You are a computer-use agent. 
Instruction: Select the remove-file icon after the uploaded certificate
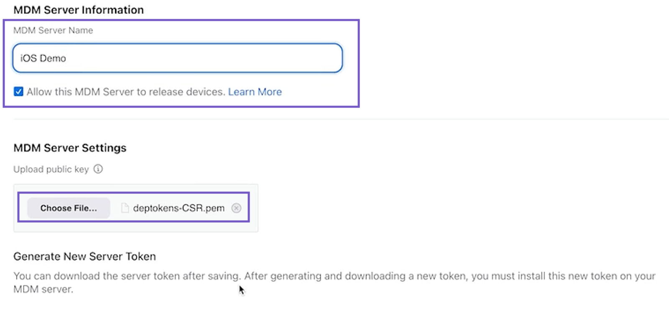236,208
